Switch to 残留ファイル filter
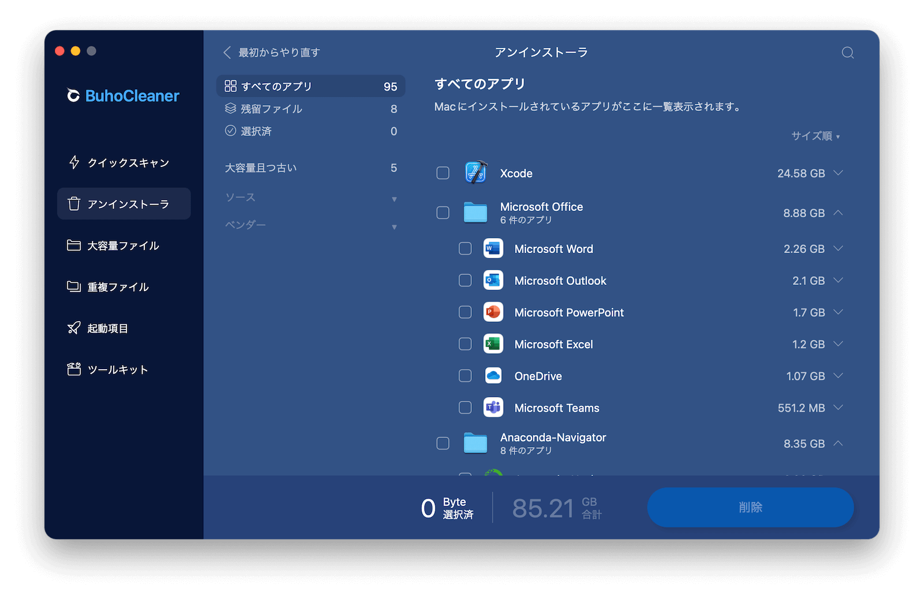The width and height of the screenshot is (924, 598). (x=311, y=109)
